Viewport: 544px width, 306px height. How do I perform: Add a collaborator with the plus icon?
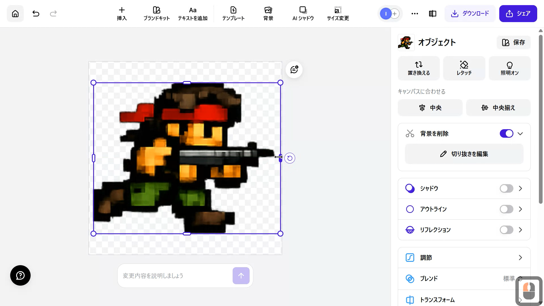[395, 14]
